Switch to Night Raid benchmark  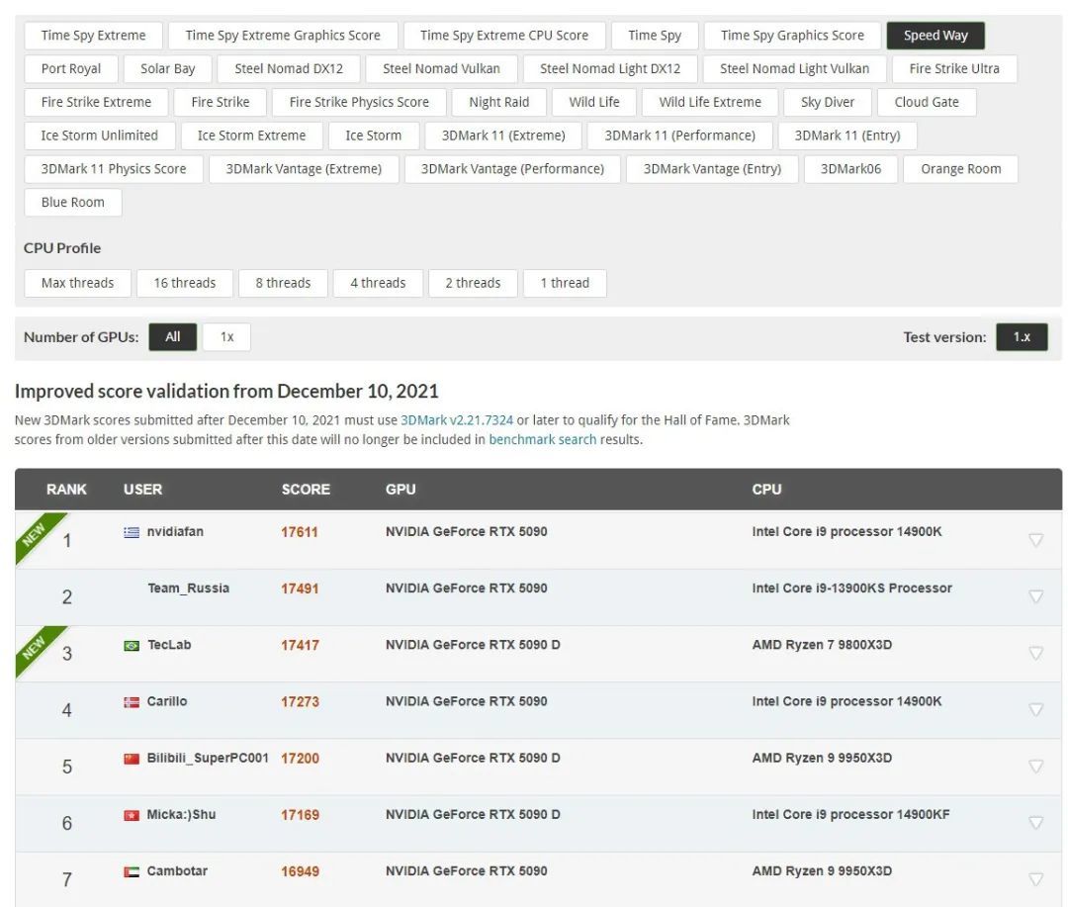[x=499, y=102]
